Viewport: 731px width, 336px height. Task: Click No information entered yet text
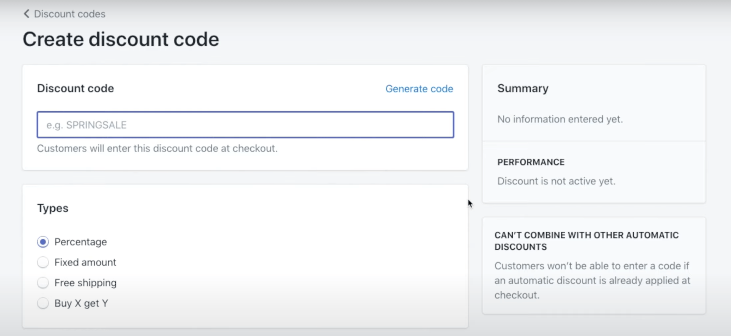560,119
